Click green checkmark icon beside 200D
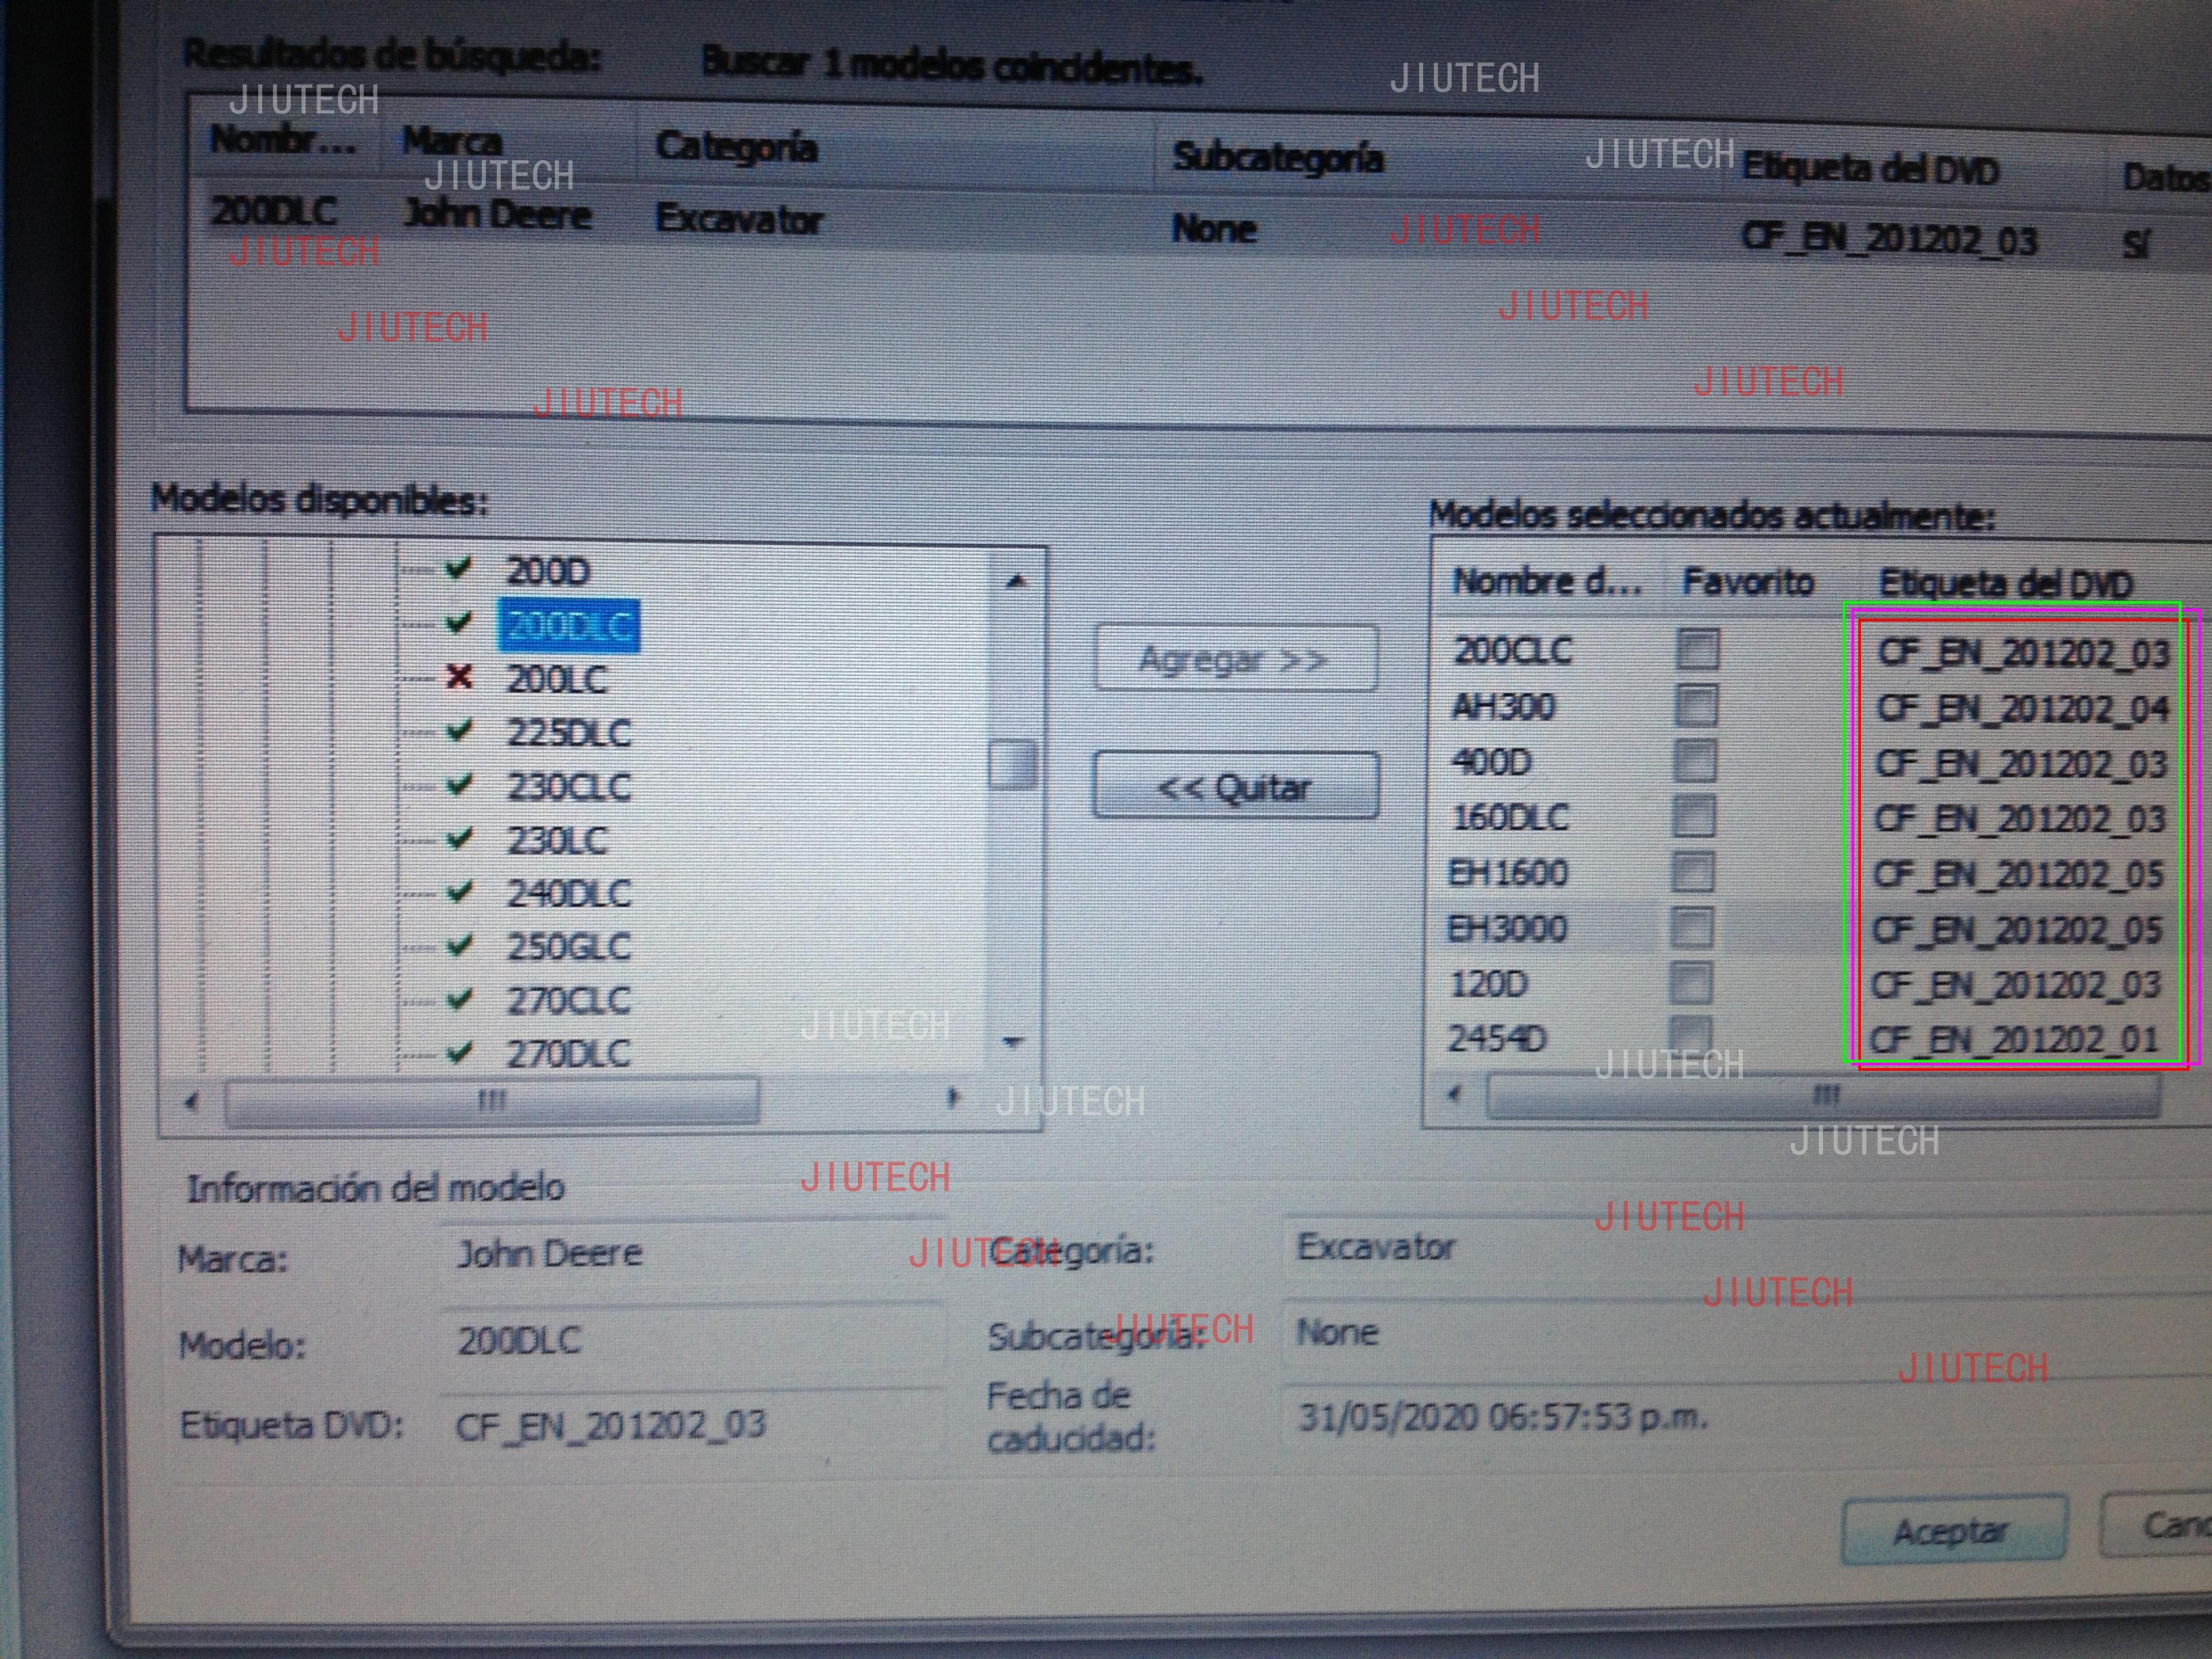 point(458,568)
